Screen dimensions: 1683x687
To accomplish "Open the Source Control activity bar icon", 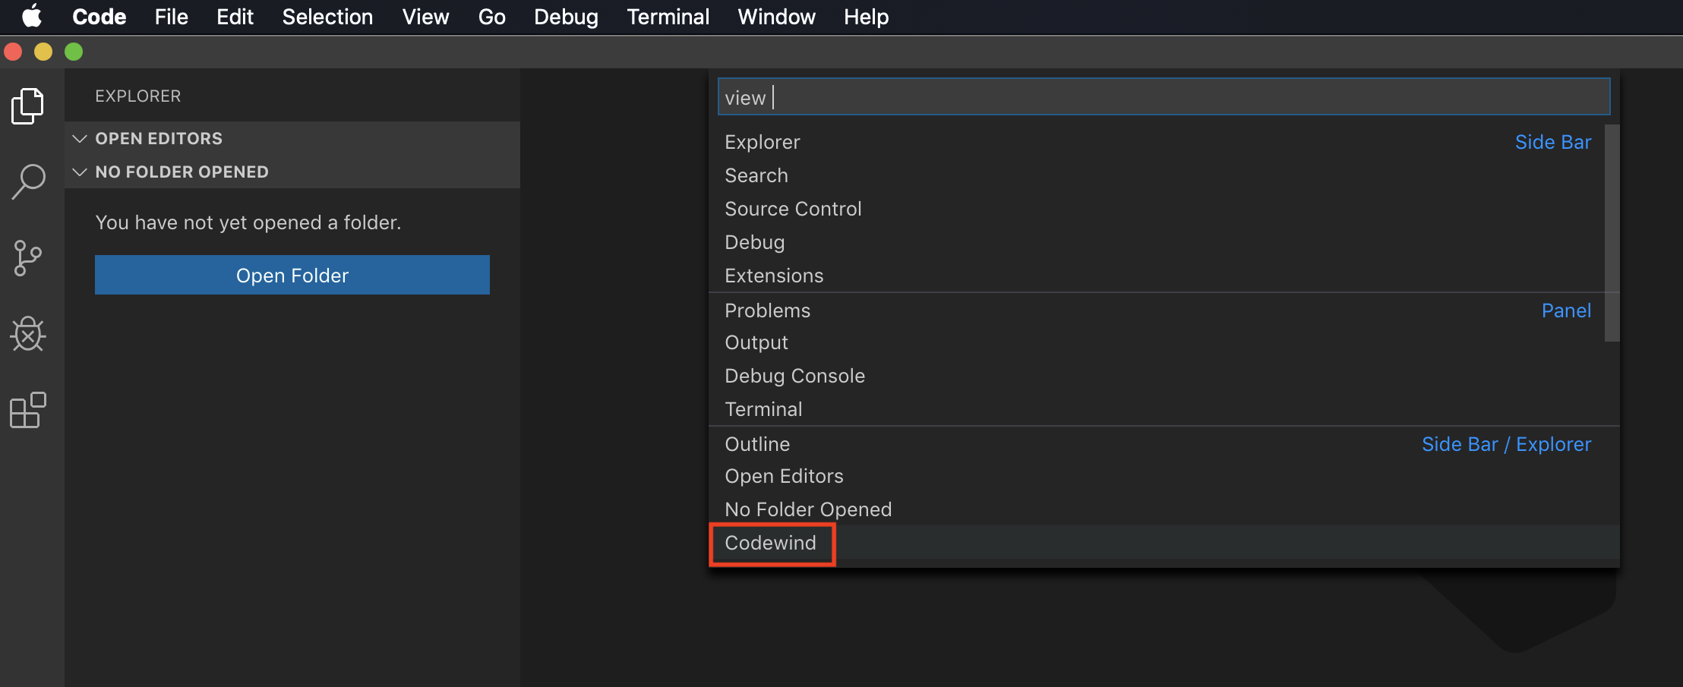I will point(28,259).
